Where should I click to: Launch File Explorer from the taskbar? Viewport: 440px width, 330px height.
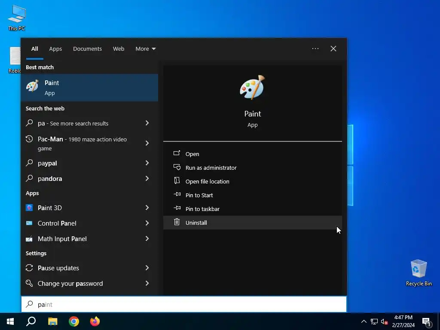[52, 321]
